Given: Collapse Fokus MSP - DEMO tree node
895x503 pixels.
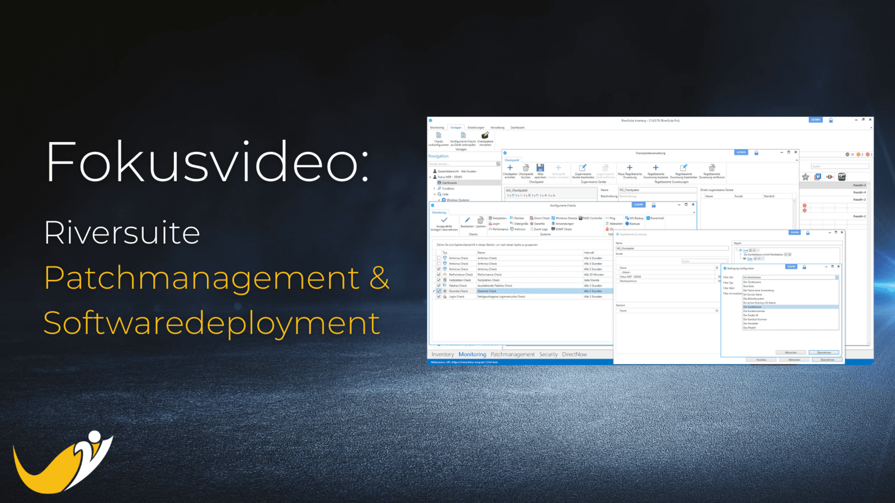Looking at the screenshot, I should tap(430, 177).
